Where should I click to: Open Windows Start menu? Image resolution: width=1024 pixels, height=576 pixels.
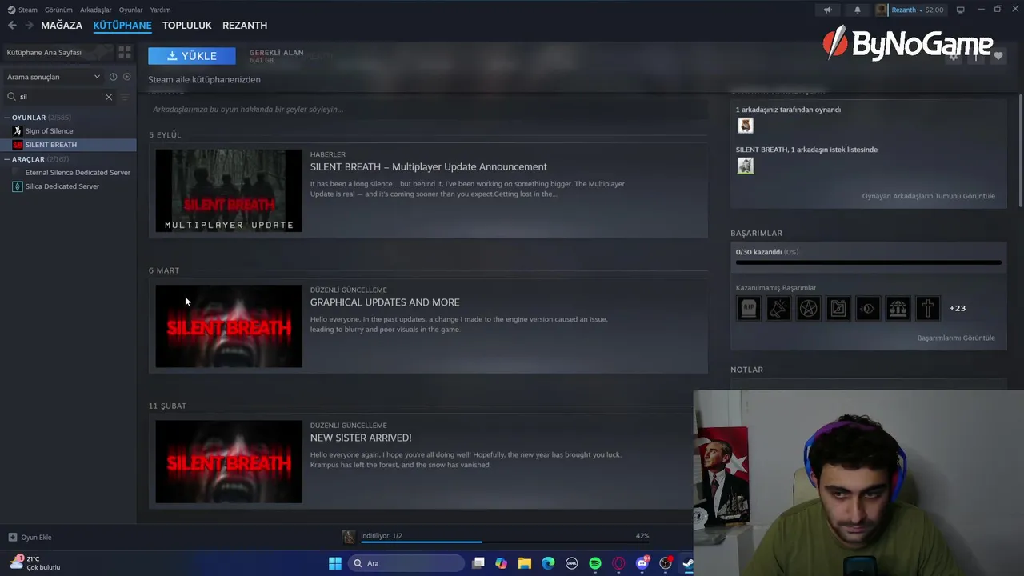(335, 563)
